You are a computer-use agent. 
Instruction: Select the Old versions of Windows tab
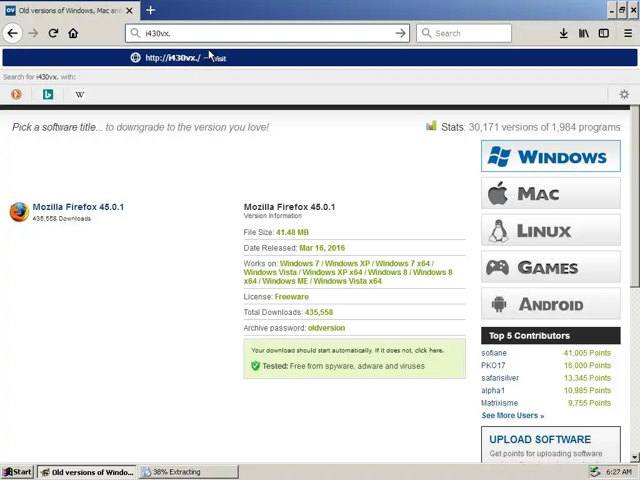pos(70,11)
